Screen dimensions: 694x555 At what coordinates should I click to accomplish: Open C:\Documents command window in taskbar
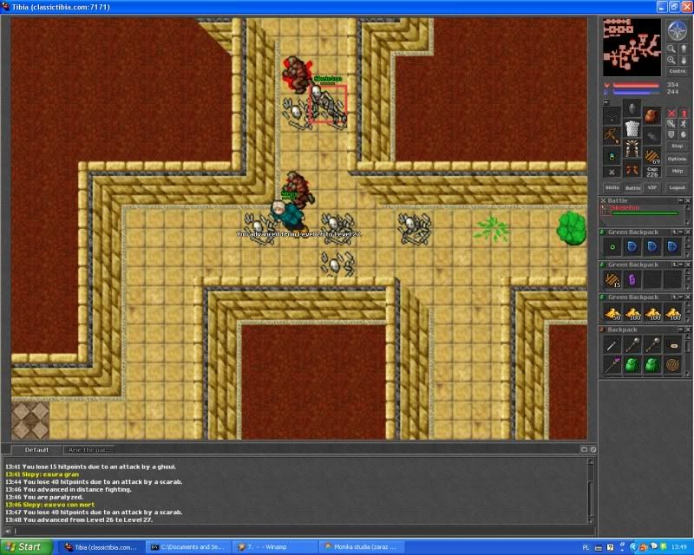[x=188, y=547]
